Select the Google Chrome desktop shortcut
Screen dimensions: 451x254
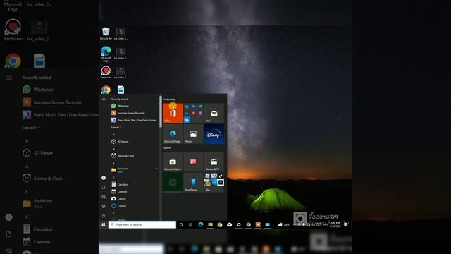[106, 90]
